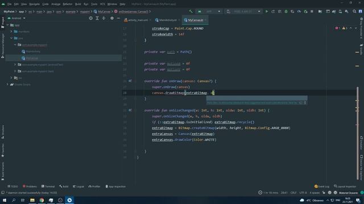364x204 pixels.
Task: Click the Material Oceanic theme indicator
Action: (348, 193)
